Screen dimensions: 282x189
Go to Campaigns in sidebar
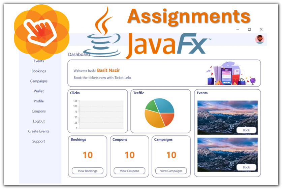(x=39, y=81)
